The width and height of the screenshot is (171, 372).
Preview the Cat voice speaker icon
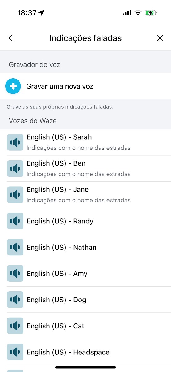click(15, 326)
